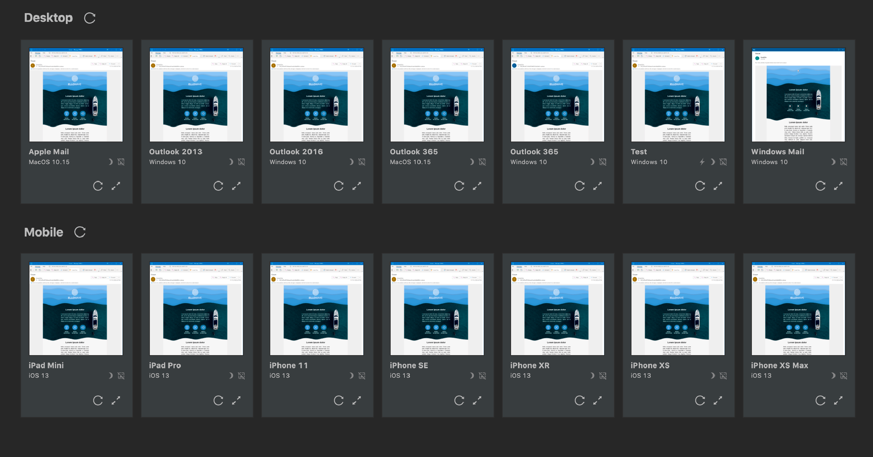Open the Windows Mail preview thumbnail

pyautogui.click(x=798, y=95)
